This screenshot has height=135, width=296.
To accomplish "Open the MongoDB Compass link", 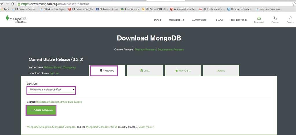I will (64, 127).
